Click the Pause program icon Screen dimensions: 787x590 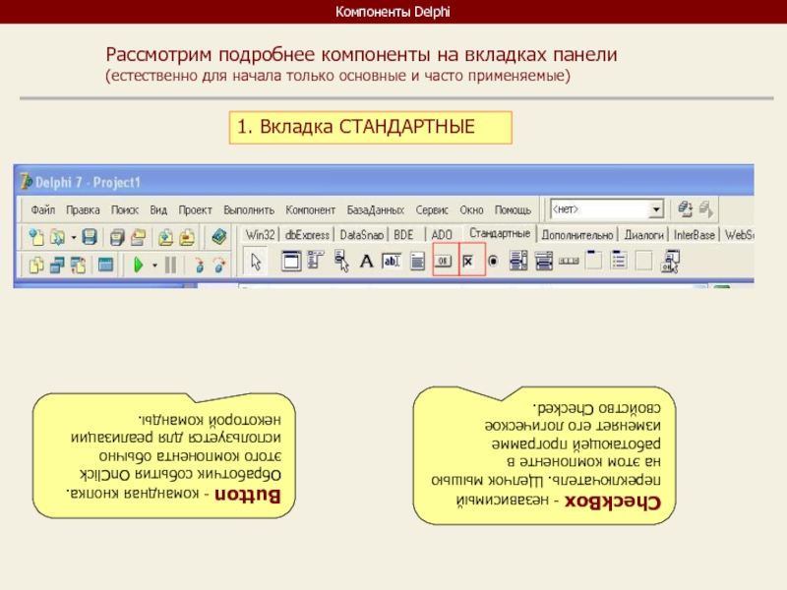[x=170, y=264]
